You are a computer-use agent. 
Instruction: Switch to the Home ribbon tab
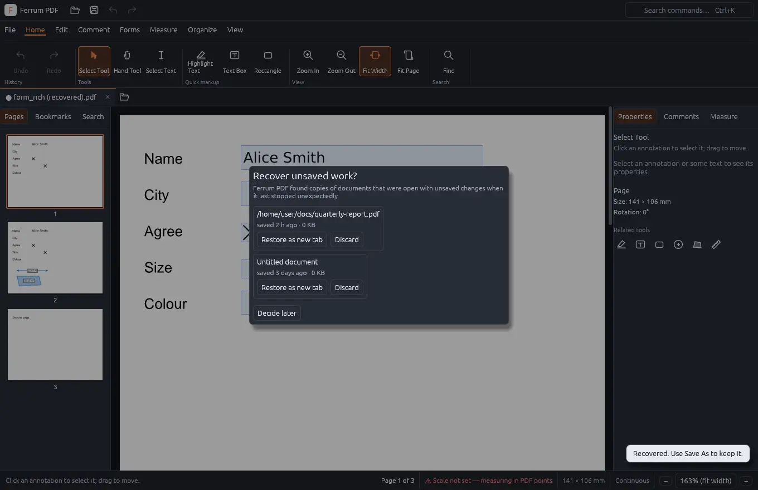pyautogui.click(x=35, y=30)
